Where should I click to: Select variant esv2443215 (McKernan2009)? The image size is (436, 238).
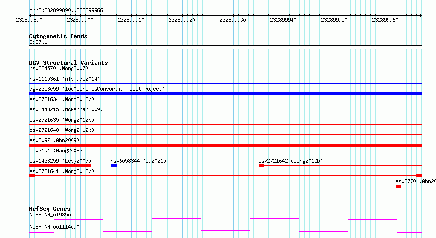click(x=66, y=109)
